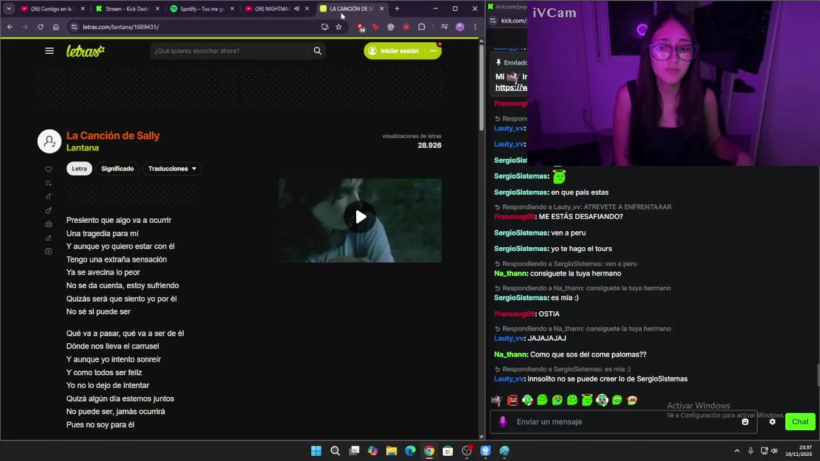820x461 pixels.
Task: Open the Lantana artist link
Action: click(83, 148)
